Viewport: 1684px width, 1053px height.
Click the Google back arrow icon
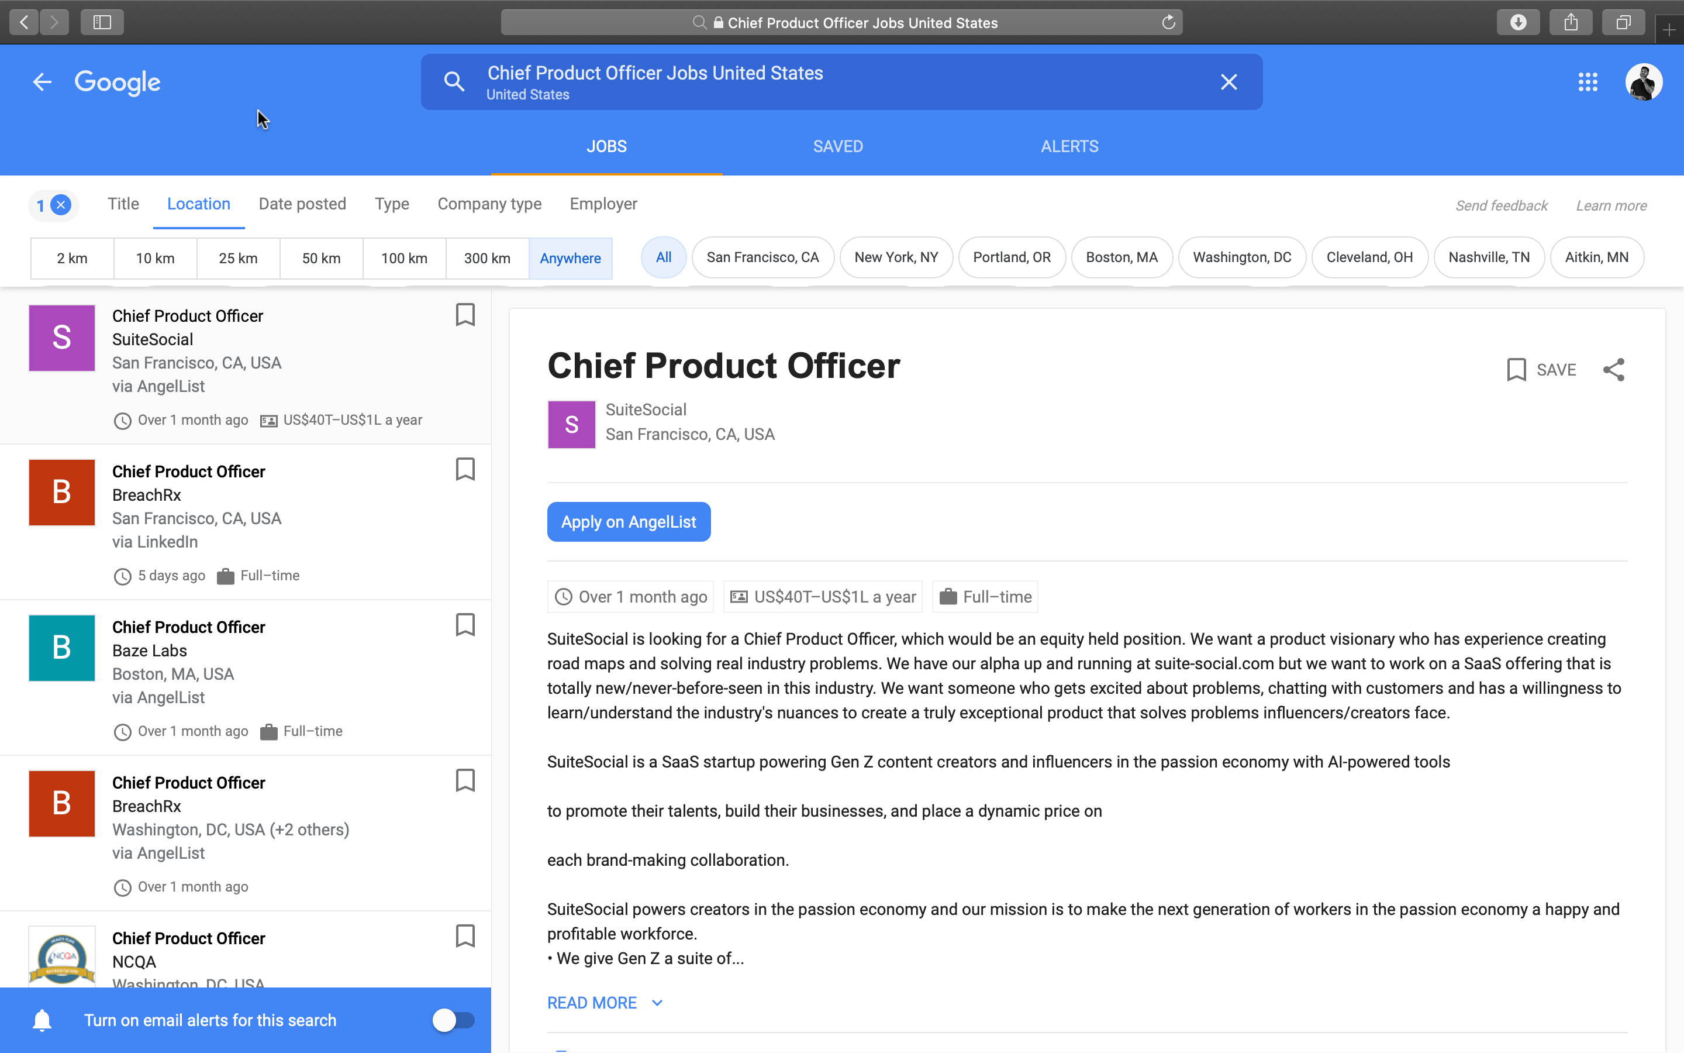coord(42,82)
